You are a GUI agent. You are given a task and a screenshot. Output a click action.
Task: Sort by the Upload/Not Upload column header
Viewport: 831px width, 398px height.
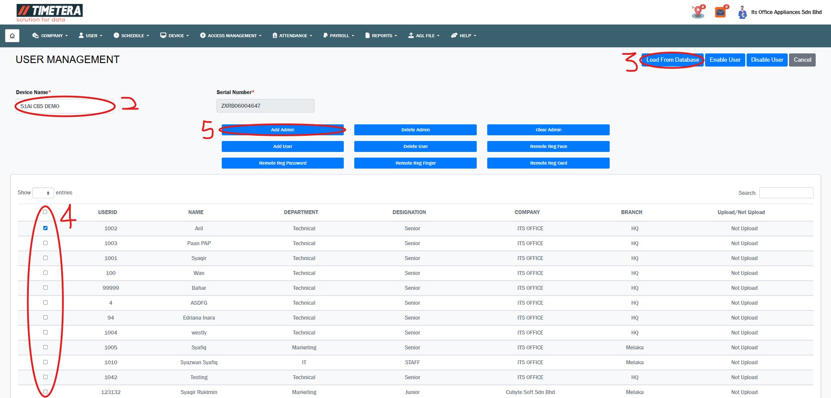coord(741,212)
